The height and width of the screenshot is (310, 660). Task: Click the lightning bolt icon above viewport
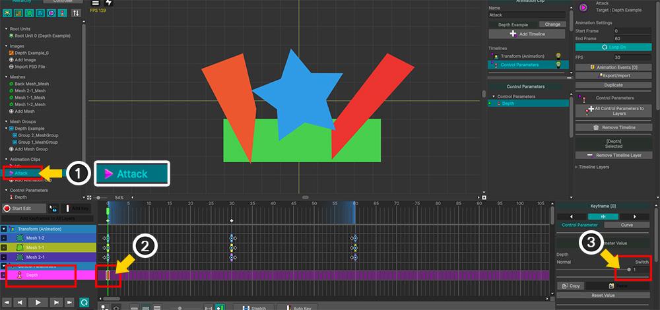point(109,3)
